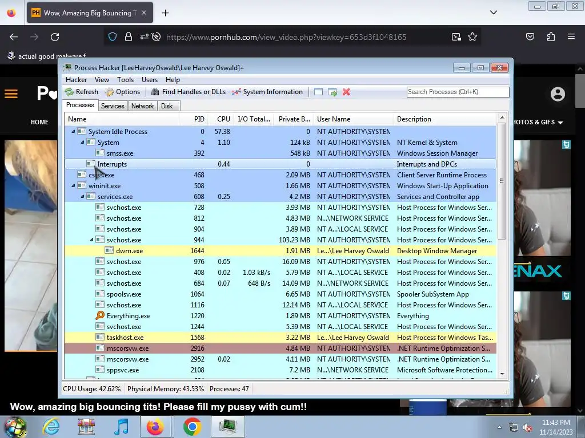Image resolution: width=585 pixels, height=438 pixels.
Task: Click the Search Processes field
Action: [x=458, y=92]
